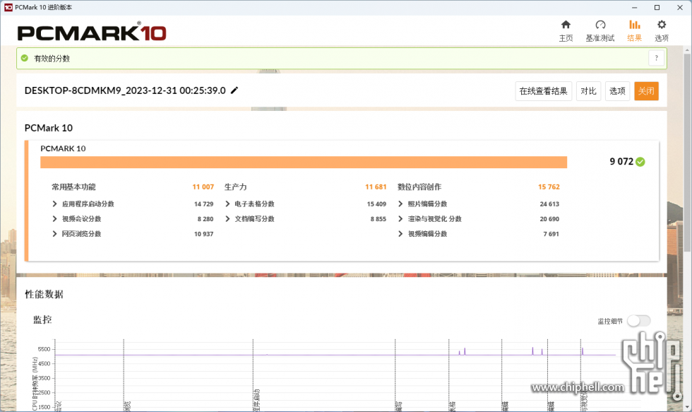692x412 pixels.
Task: Click the 监控 heading
Action: pyautogui.click(x=42, y=319)
